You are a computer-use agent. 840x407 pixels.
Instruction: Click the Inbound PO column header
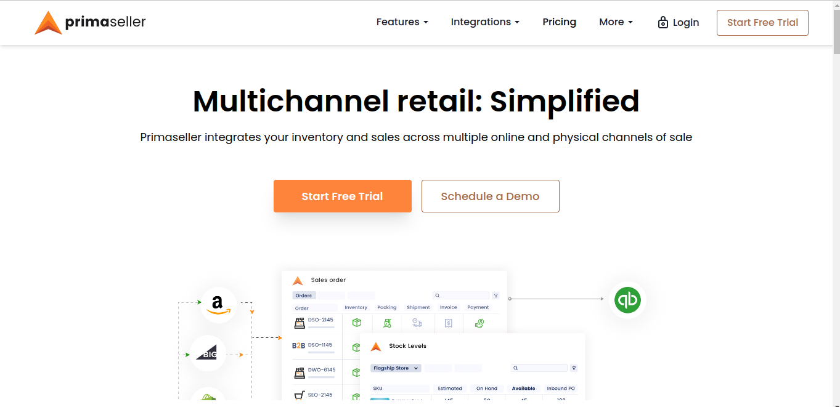[x=561, y=389]
